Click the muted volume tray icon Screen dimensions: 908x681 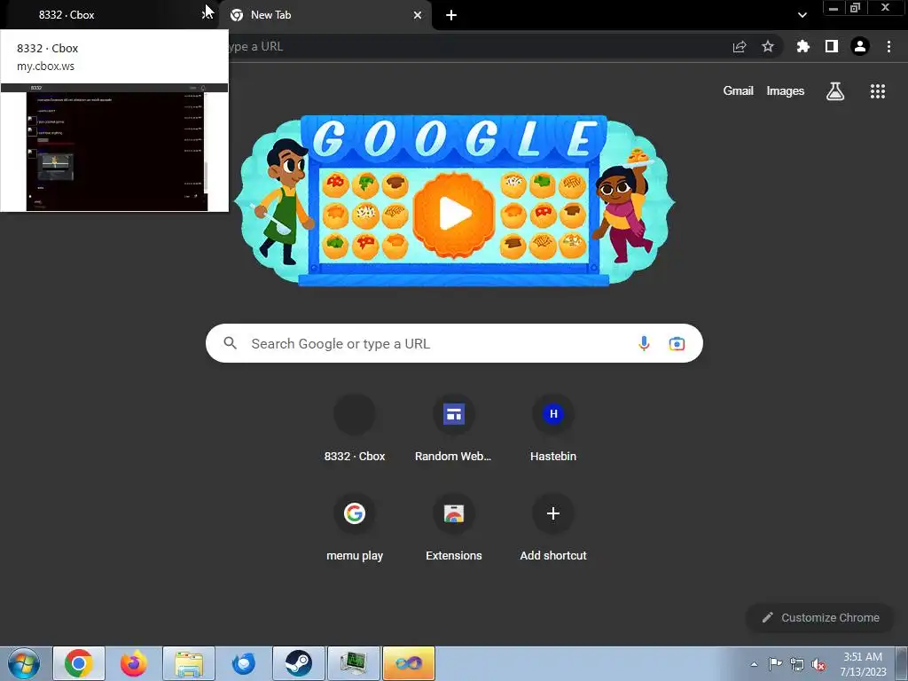click(x=818, y=664)
